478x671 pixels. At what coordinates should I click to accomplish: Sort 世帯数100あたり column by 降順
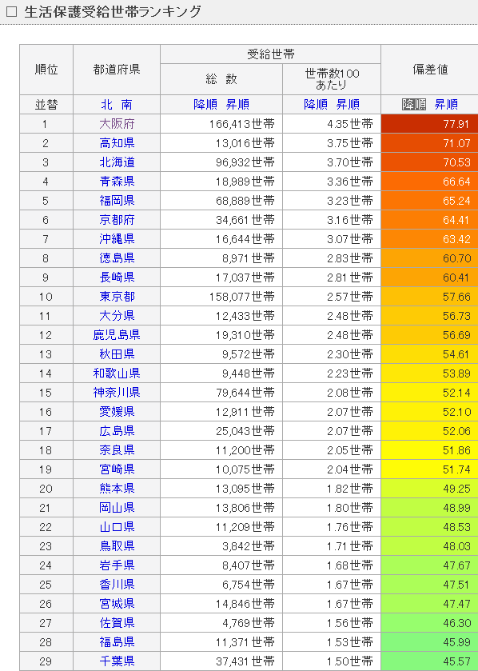point(316,105)
